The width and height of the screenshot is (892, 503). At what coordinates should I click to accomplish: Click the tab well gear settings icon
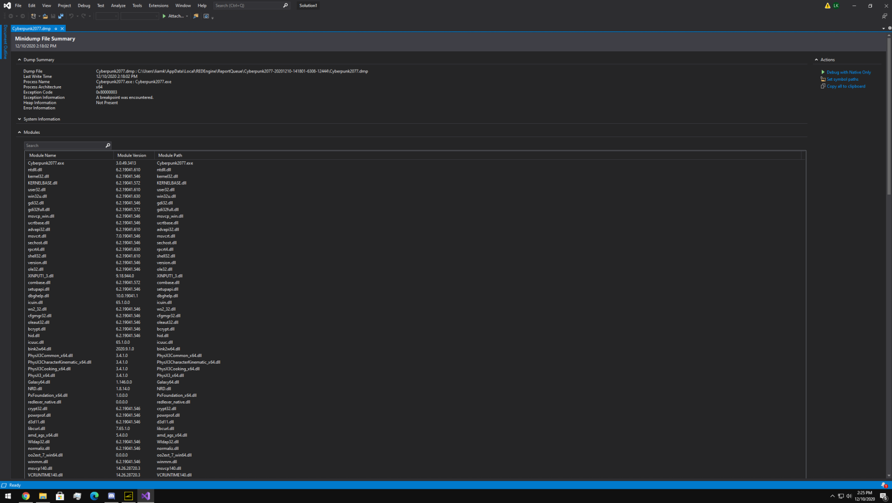tap(889, 28)
